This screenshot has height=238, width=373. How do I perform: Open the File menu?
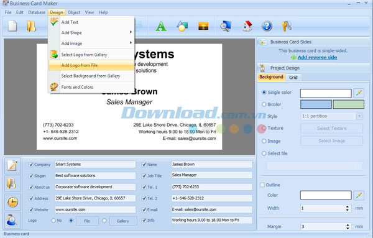(8, 12)
